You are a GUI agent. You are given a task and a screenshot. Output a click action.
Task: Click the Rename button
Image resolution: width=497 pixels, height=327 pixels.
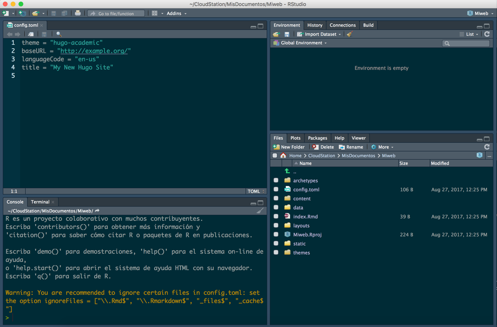point(351,147)
